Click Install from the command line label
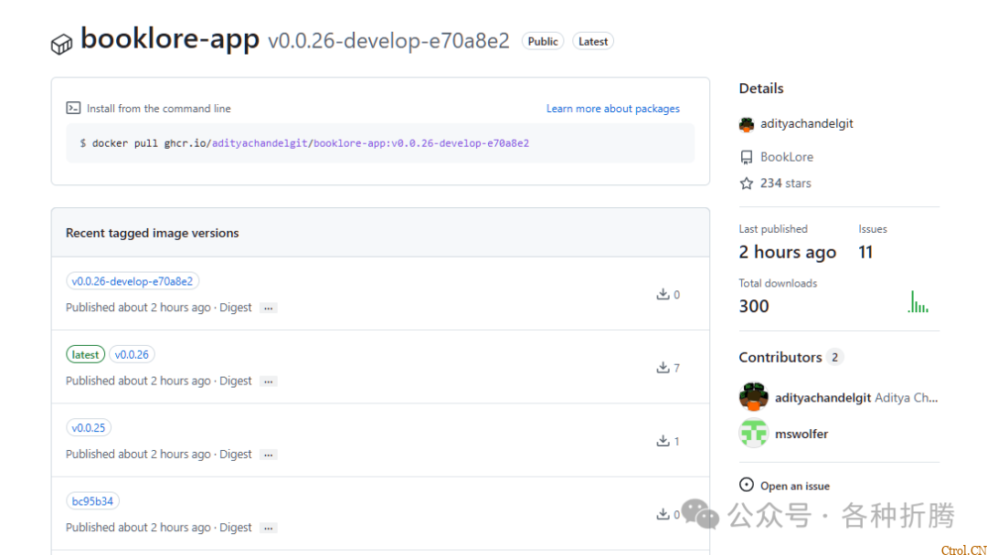Viewport: 987px width, 555px height. [159, 109]
